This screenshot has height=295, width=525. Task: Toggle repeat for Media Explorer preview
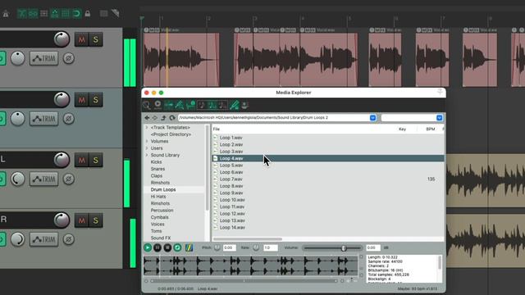(177, 247)
